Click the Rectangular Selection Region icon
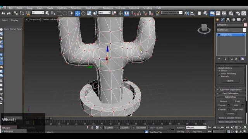The image size is (248, 139). (59, 14)
